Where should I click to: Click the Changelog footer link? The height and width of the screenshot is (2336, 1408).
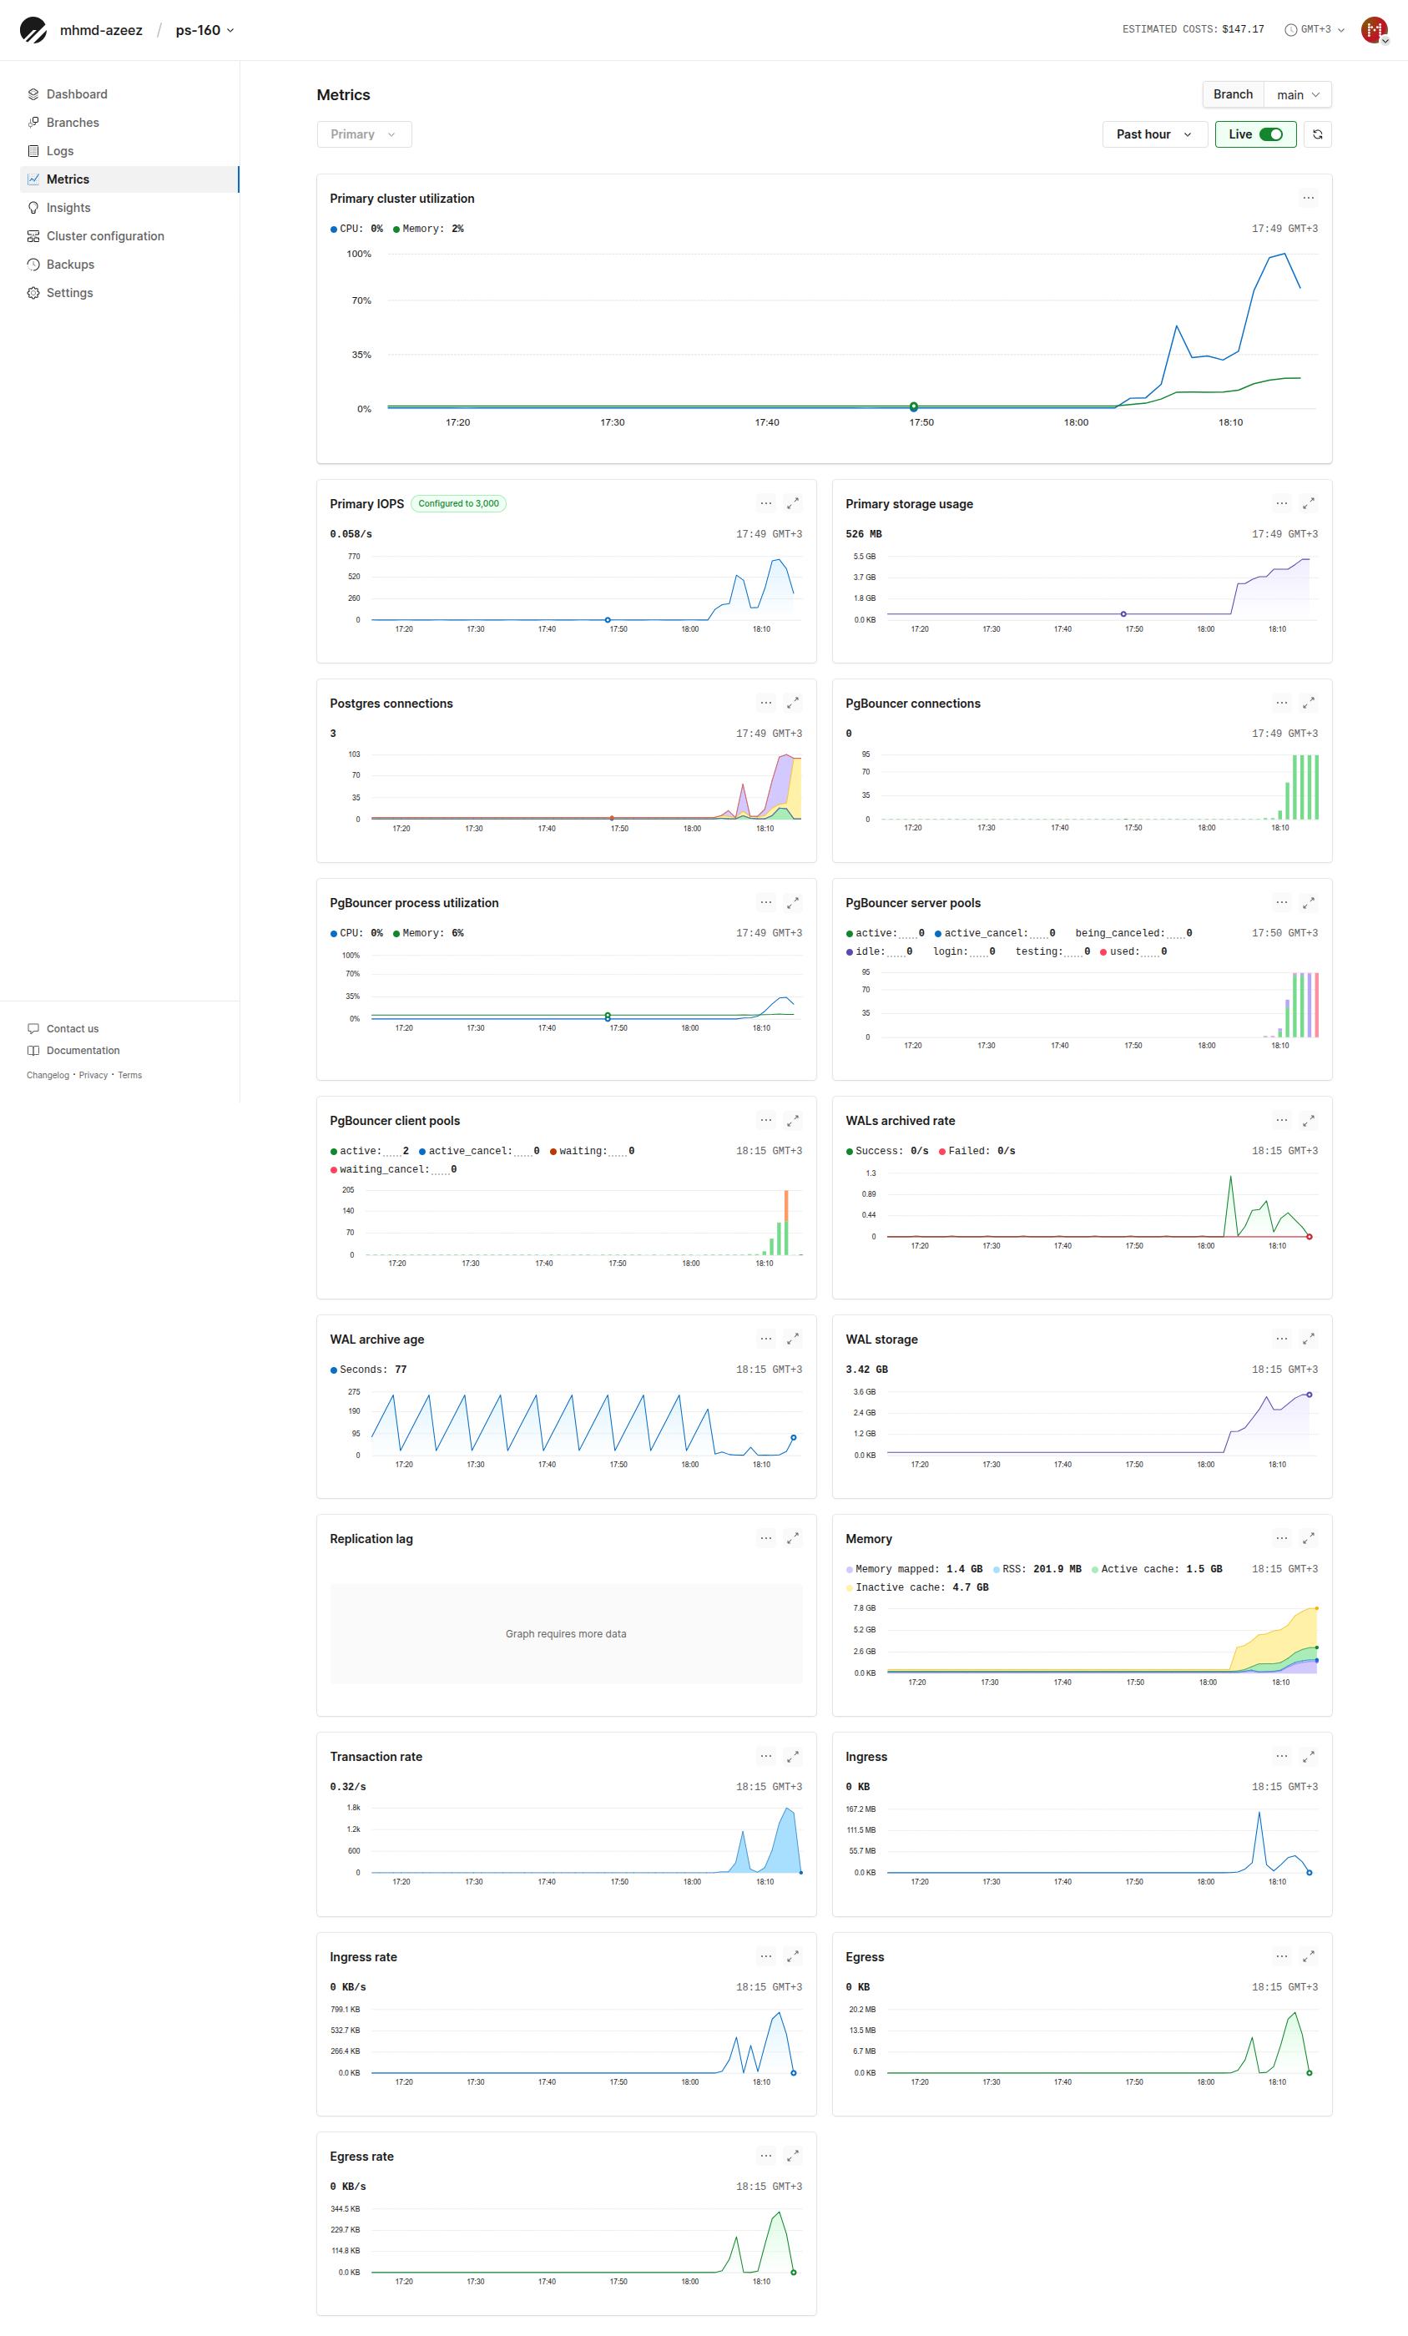[48, 1075]
